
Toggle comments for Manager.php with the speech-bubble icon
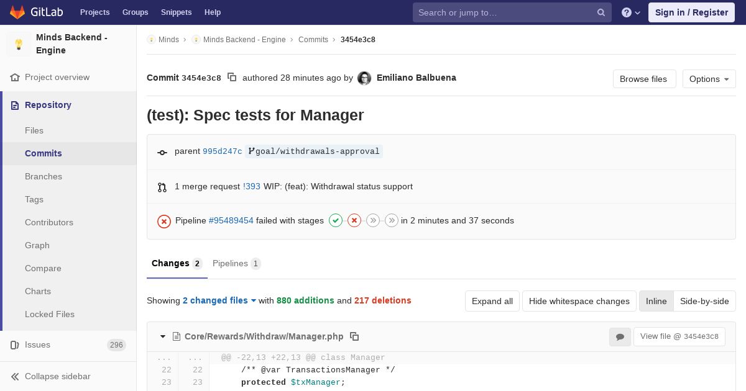(x=620, y=336)
